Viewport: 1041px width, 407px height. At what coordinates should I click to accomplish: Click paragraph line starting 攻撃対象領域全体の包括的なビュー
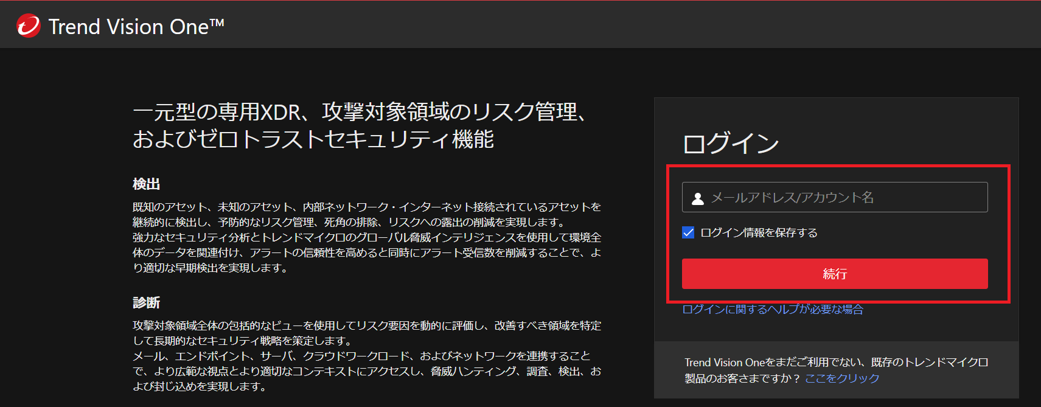pos(367,325)
